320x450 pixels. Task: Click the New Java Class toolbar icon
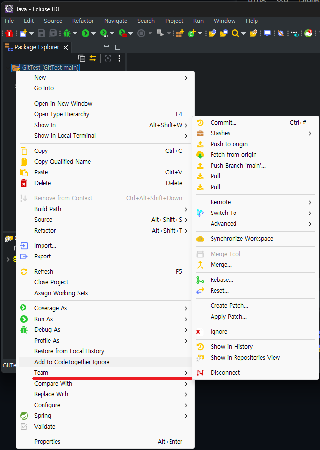192,33
